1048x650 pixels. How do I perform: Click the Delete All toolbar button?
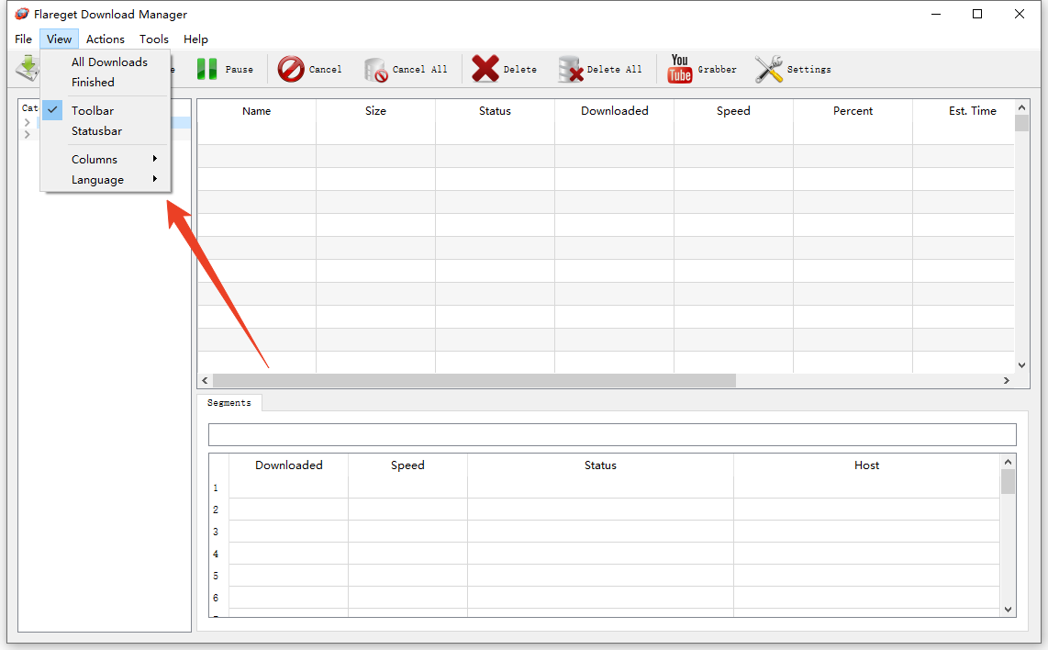(600, 69)
